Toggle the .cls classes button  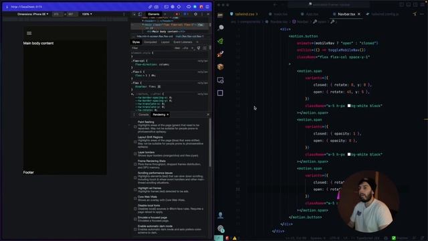tap(186, 48)
